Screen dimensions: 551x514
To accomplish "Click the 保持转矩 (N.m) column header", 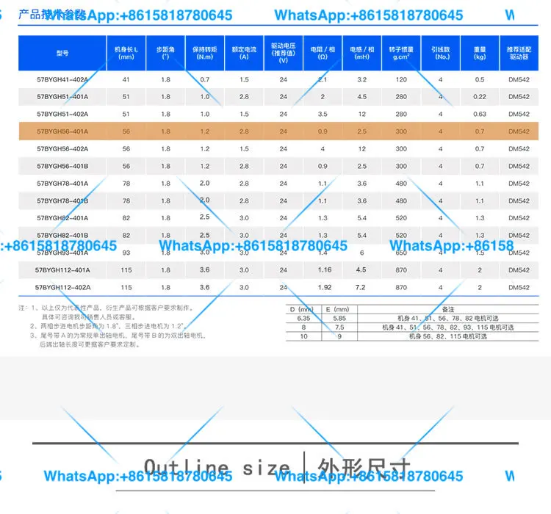I will (x=205, y=53).
